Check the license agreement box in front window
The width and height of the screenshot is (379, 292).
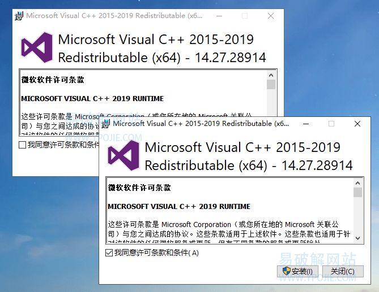109,252
